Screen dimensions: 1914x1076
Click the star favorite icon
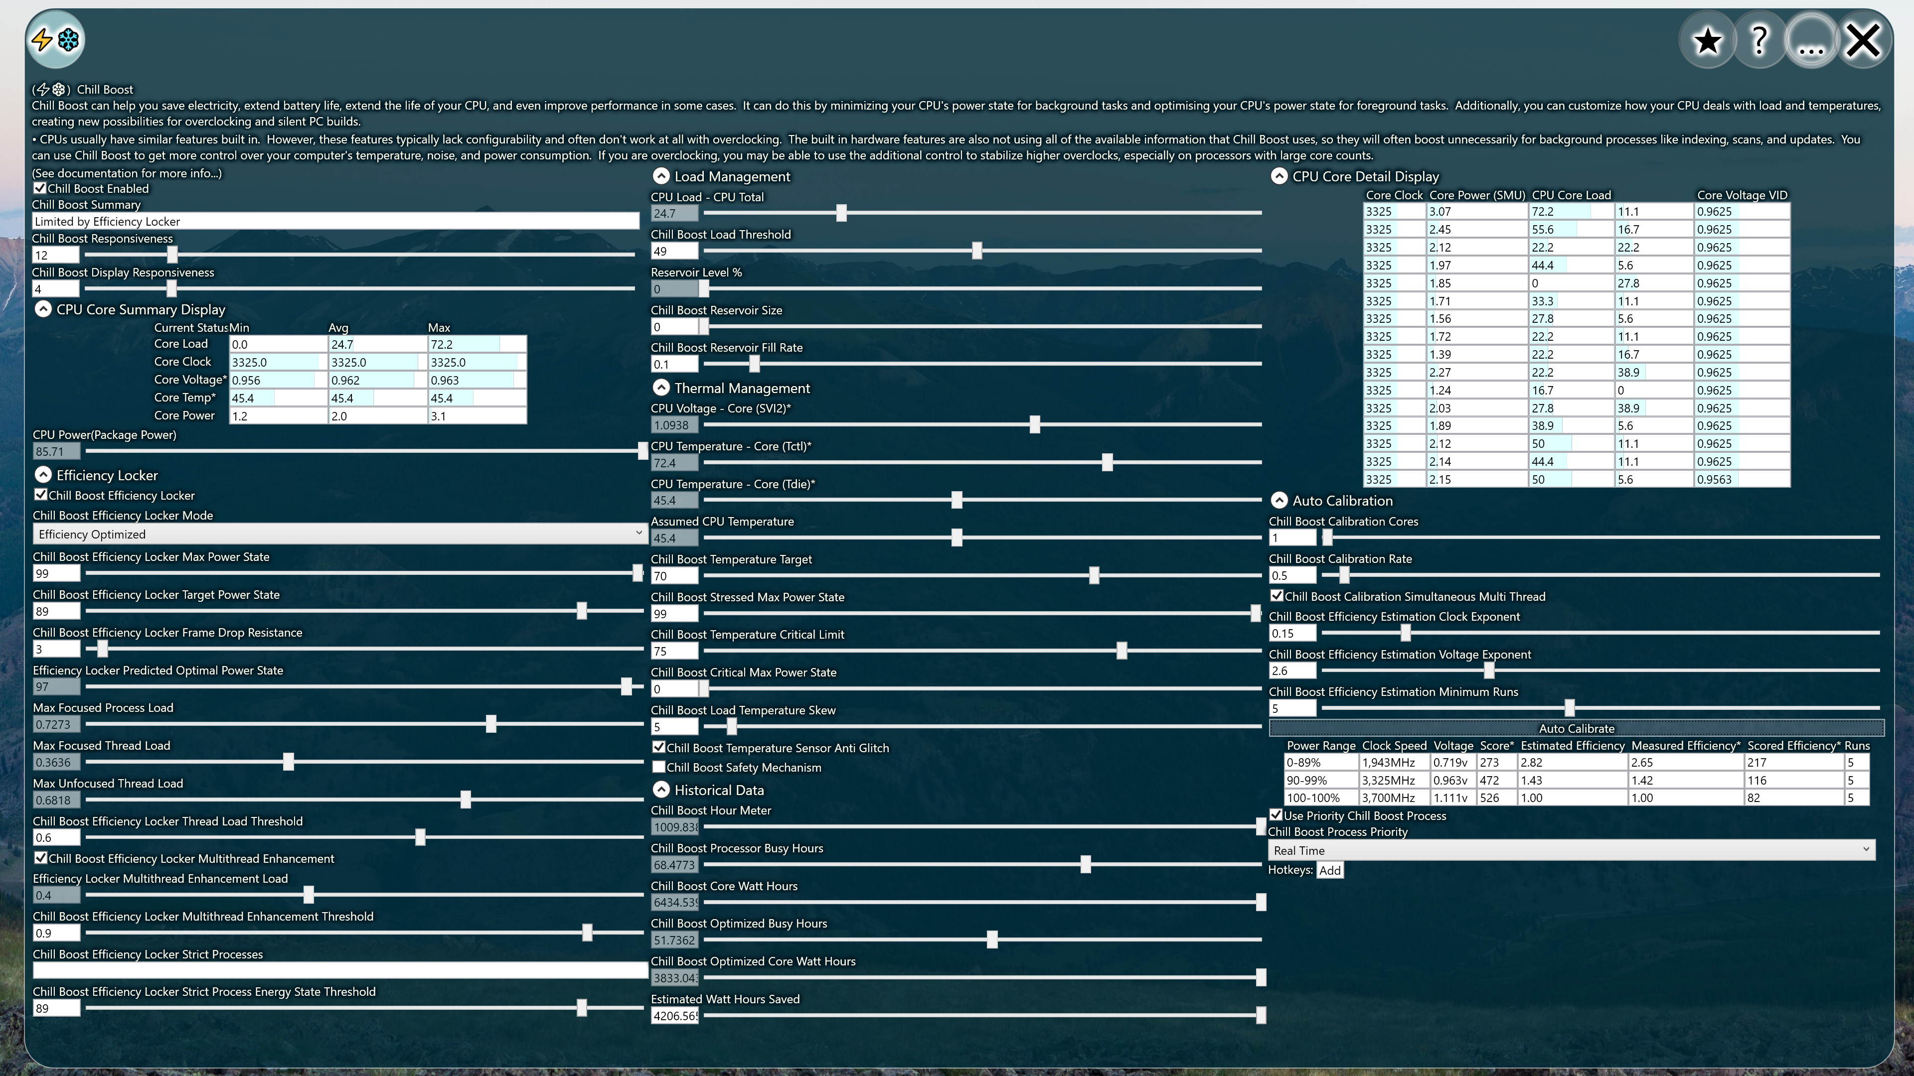[1707, 41]
